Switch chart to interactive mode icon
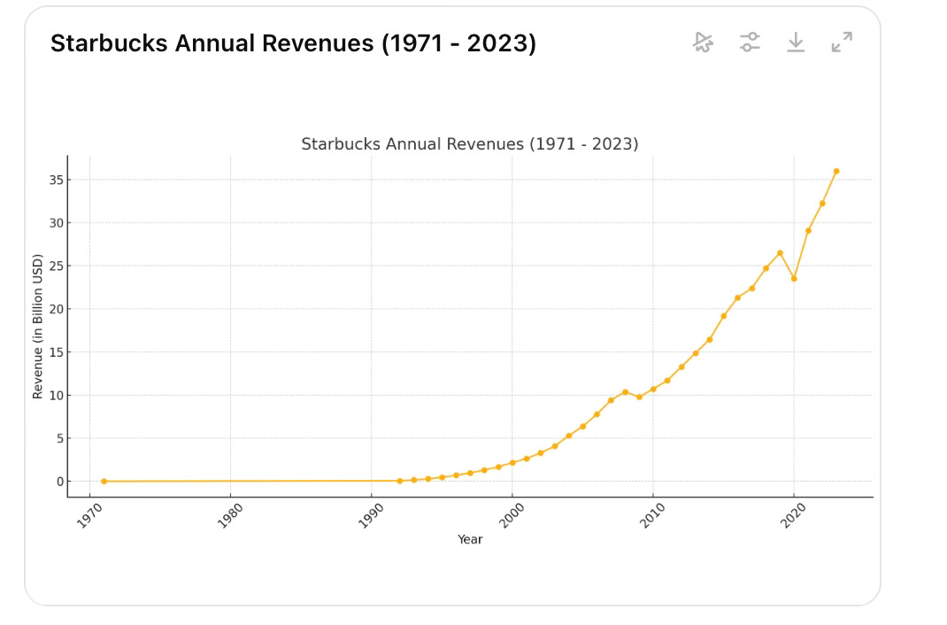 pyautogui.click(x=703, y=42)
